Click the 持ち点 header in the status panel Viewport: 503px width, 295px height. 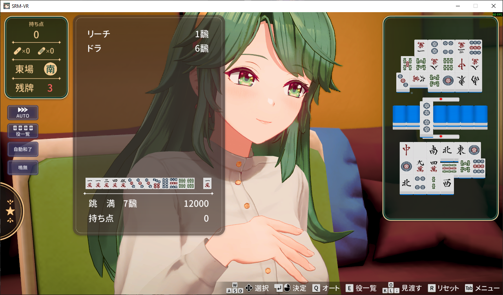click(x=36, y=24)
